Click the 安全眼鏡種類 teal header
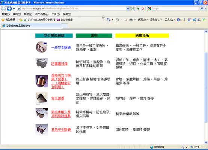208x150 pixels. 54,36
